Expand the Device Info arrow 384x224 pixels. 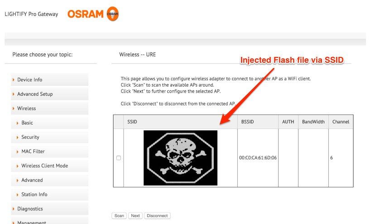14,79
